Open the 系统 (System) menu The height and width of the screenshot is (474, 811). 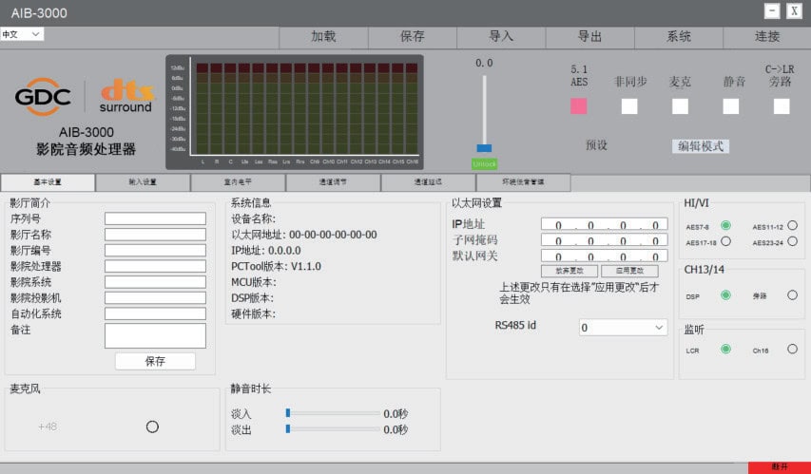[679, 37]
